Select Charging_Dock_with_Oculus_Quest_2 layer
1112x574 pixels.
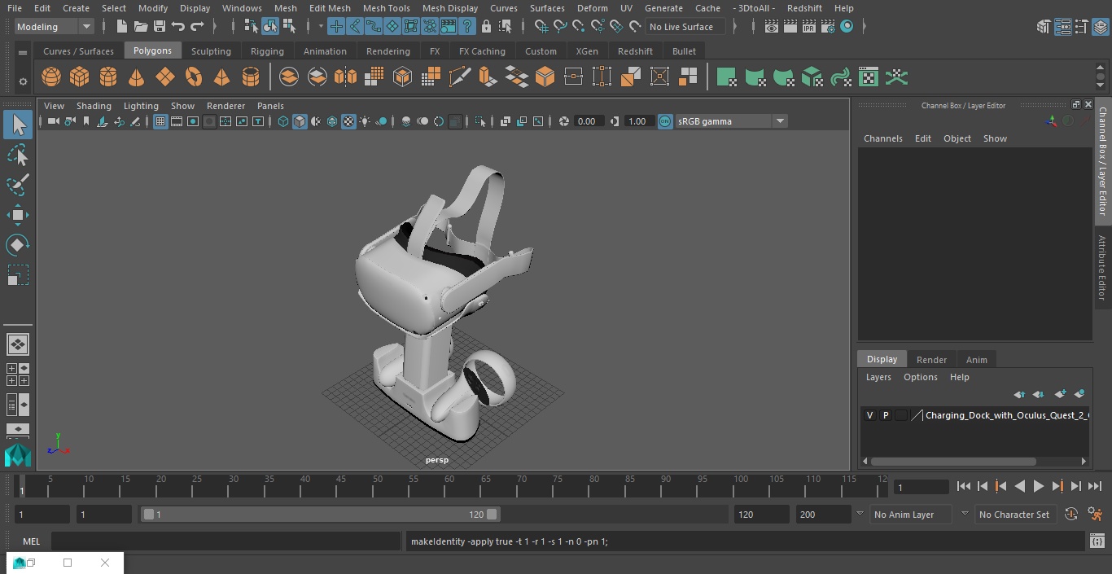click(x=1006, y=415)
